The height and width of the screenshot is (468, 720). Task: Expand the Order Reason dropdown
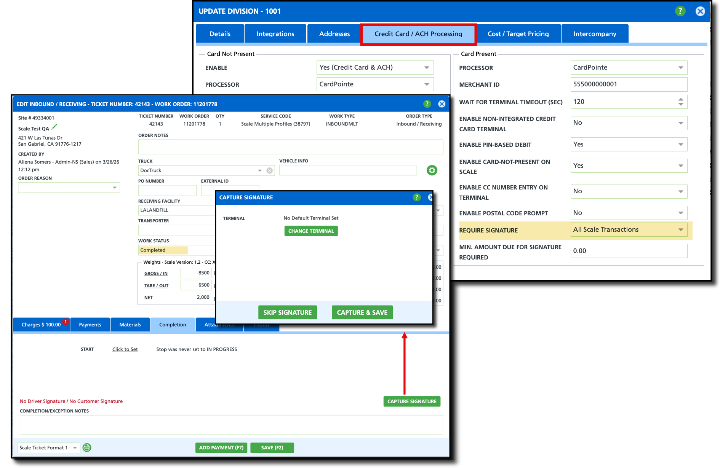[x=114, y=188]
